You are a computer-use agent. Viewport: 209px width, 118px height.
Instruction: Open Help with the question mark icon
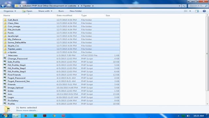click(x=204, y=11)
